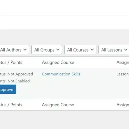Viewport: 129px width, 129px height.
Task: Click the chevron arrow on All Courses
Action: click(92, 50)
